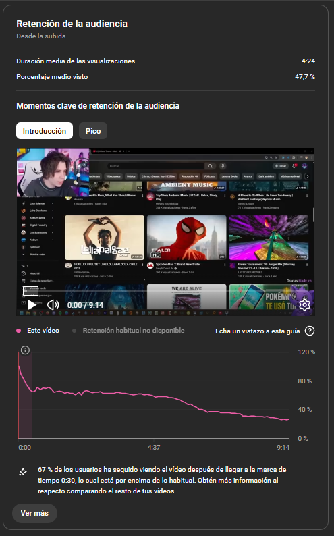This screenshot has height=536, width=334.
Task: Click the highlighted introduction region on the chart
Action: coord(25,395)
